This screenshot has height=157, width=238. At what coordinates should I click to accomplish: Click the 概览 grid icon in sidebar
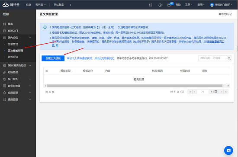5,24
